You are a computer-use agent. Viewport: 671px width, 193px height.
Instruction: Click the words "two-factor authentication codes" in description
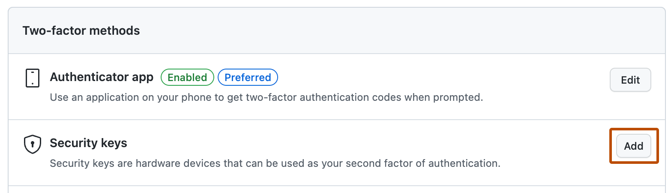pos(328,97)
